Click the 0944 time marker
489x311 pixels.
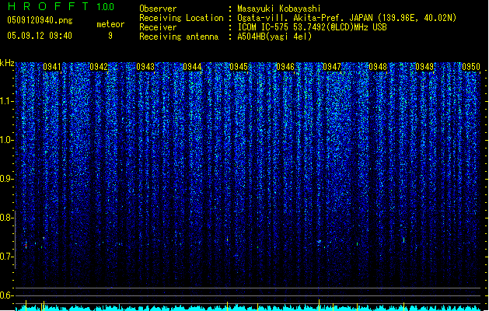click(192, 67)
